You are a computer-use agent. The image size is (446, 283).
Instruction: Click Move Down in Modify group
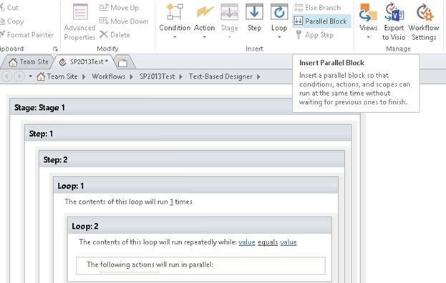(124, 21)
